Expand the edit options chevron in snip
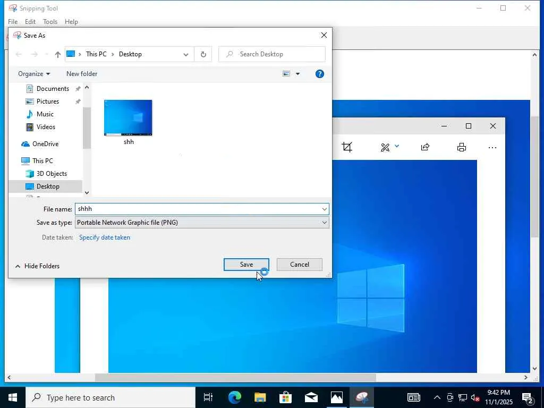 tap(397, 147)
